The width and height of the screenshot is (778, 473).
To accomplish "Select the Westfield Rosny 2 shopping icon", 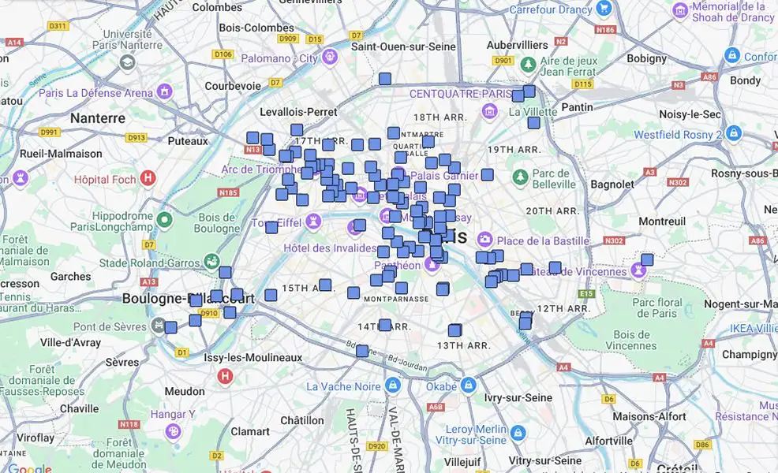I will [734, 133].
